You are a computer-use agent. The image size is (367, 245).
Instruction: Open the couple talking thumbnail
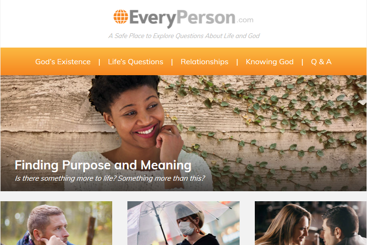pos(310,223)
